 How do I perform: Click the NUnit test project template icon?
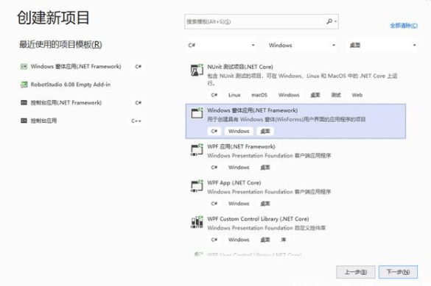[197, 70]
